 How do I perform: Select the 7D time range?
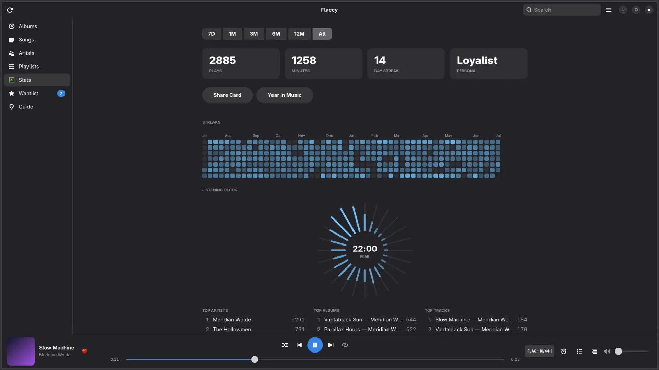pyautogui.click(x=211, y=34)
